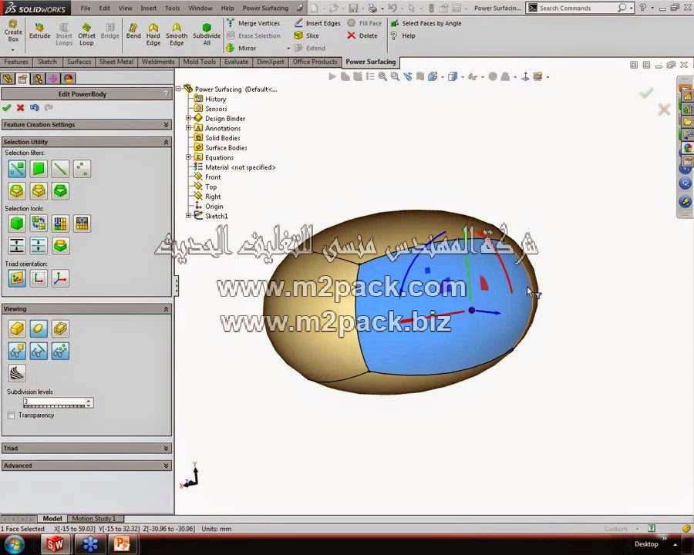Click the shaded box viewing icon
This screenshot has height=555, width=694.
click(17, 328)
